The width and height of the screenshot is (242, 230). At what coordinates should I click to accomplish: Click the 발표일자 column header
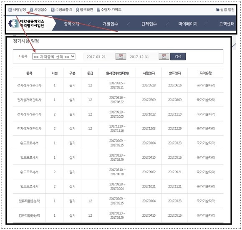pyautogui.click(x=175, y=73)
